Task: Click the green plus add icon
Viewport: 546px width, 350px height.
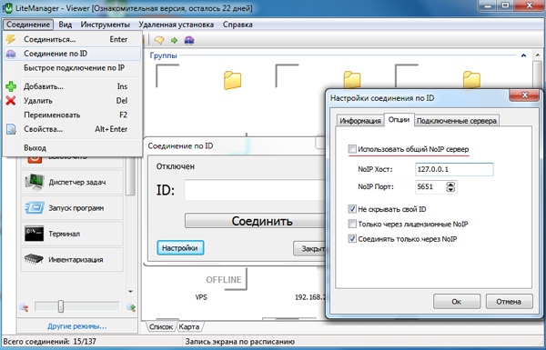Action: click(11, 86)
